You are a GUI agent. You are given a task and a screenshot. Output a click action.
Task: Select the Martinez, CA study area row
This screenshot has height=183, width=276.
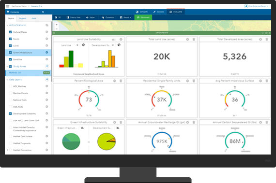(x=28, y=72)
